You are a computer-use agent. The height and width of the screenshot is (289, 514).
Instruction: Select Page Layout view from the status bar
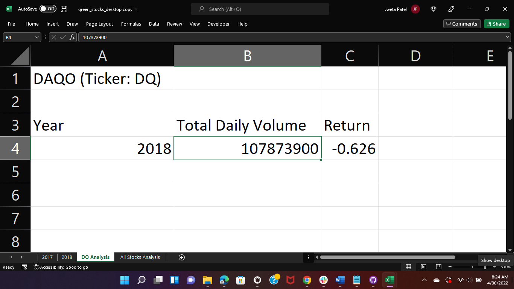(423, 266)
